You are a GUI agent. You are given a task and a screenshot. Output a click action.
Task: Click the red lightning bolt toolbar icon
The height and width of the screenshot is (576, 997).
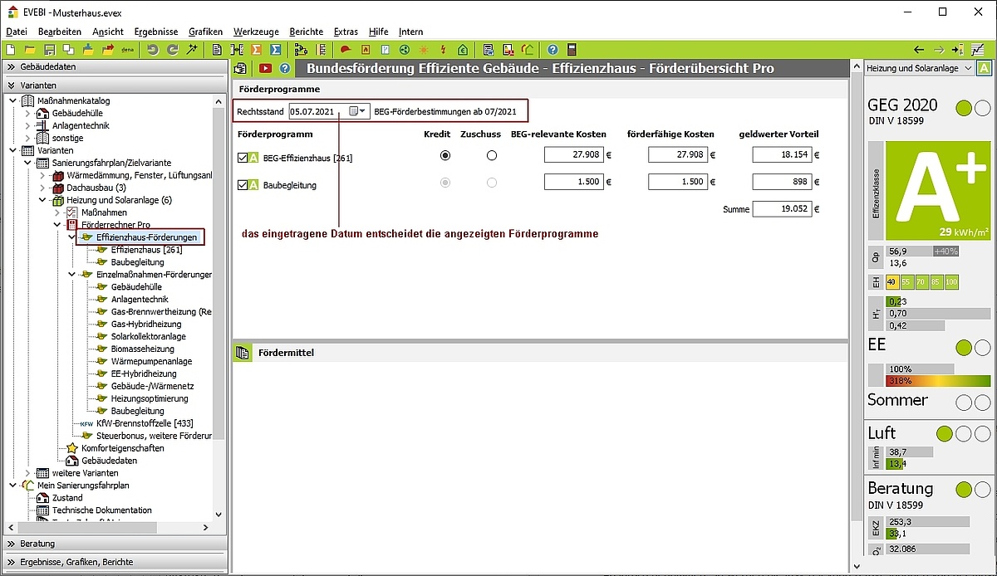(x=443, y=50)
